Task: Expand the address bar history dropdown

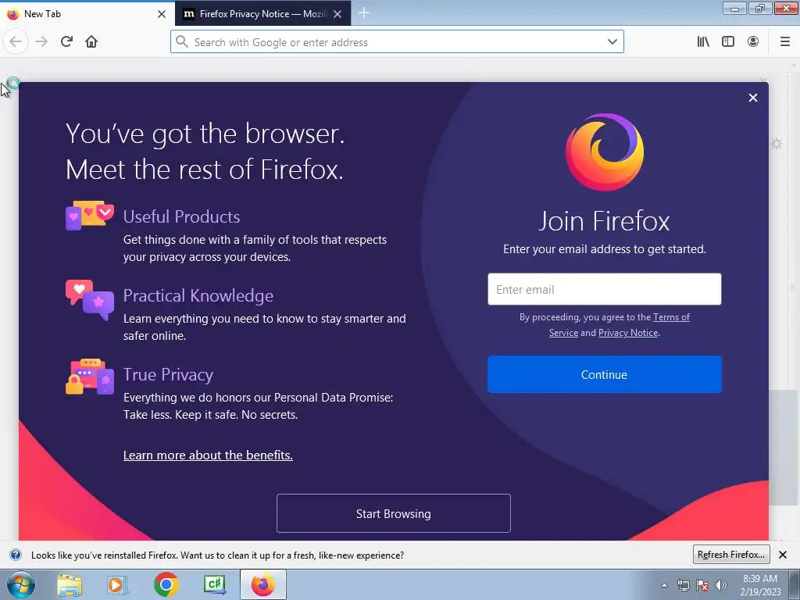Action: 612,42
